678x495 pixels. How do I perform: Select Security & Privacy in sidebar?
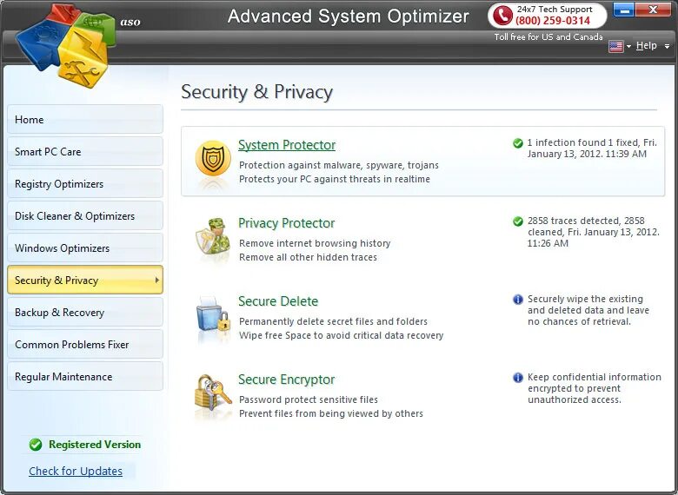click(85, 280)
